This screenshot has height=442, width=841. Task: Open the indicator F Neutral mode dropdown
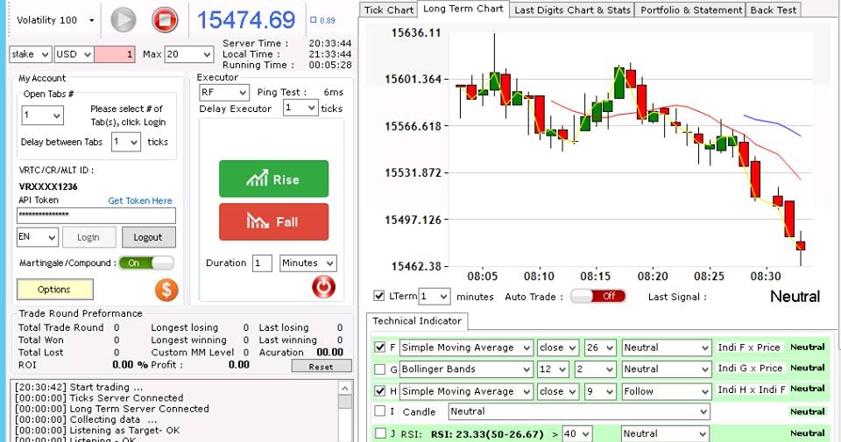pos(666,347)
